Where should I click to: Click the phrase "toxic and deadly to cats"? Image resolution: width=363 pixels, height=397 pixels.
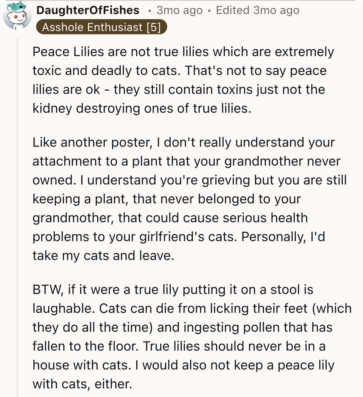point(106,71)
